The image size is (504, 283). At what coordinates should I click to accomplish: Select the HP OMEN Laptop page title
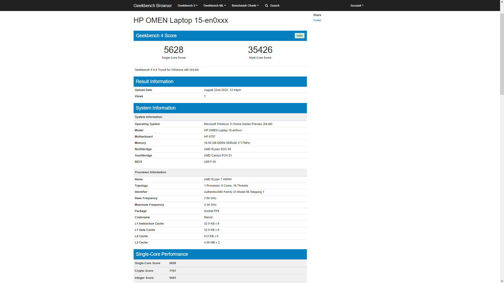click(x=181, y=20)
